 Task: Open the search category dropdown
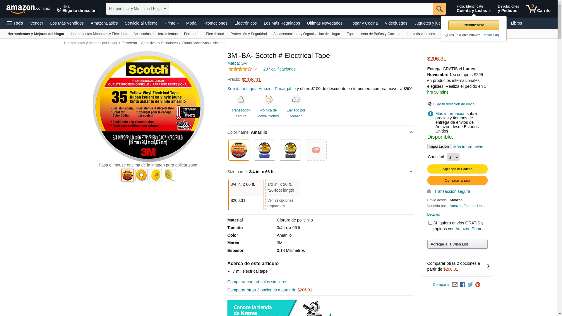point(137,9)
